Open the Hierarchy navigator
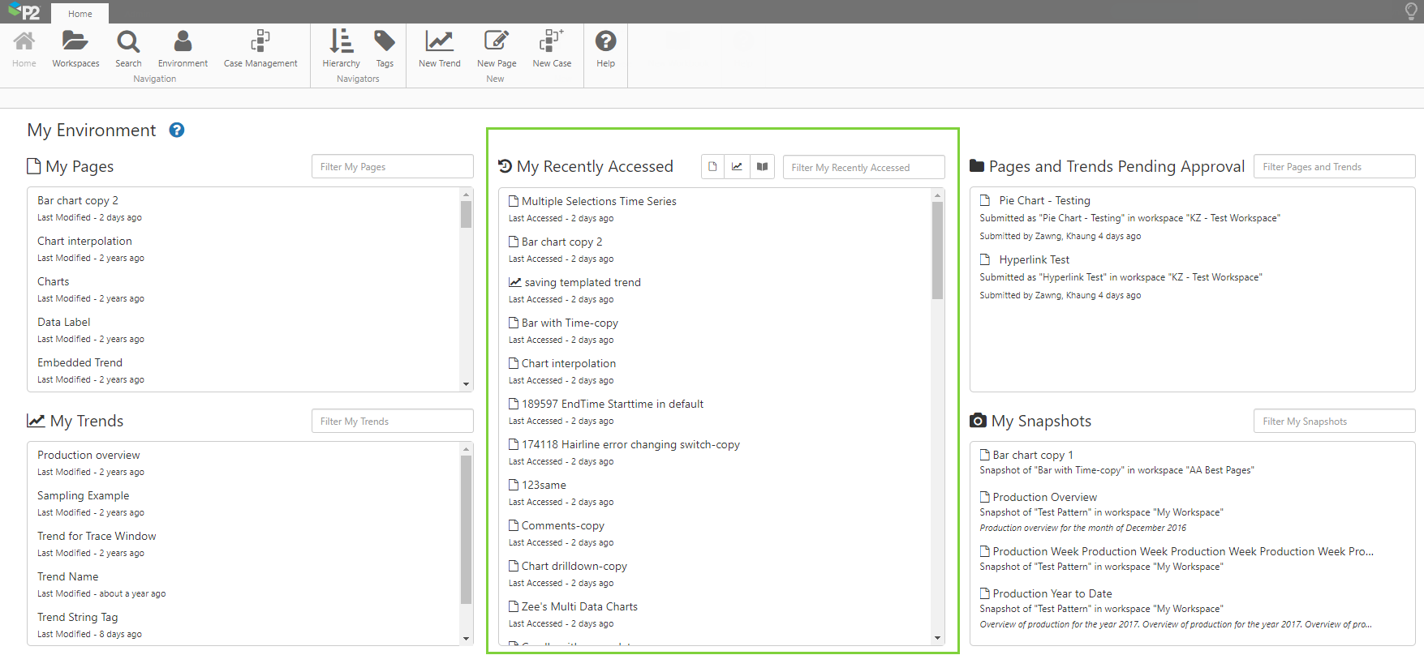 pos(341,49)
